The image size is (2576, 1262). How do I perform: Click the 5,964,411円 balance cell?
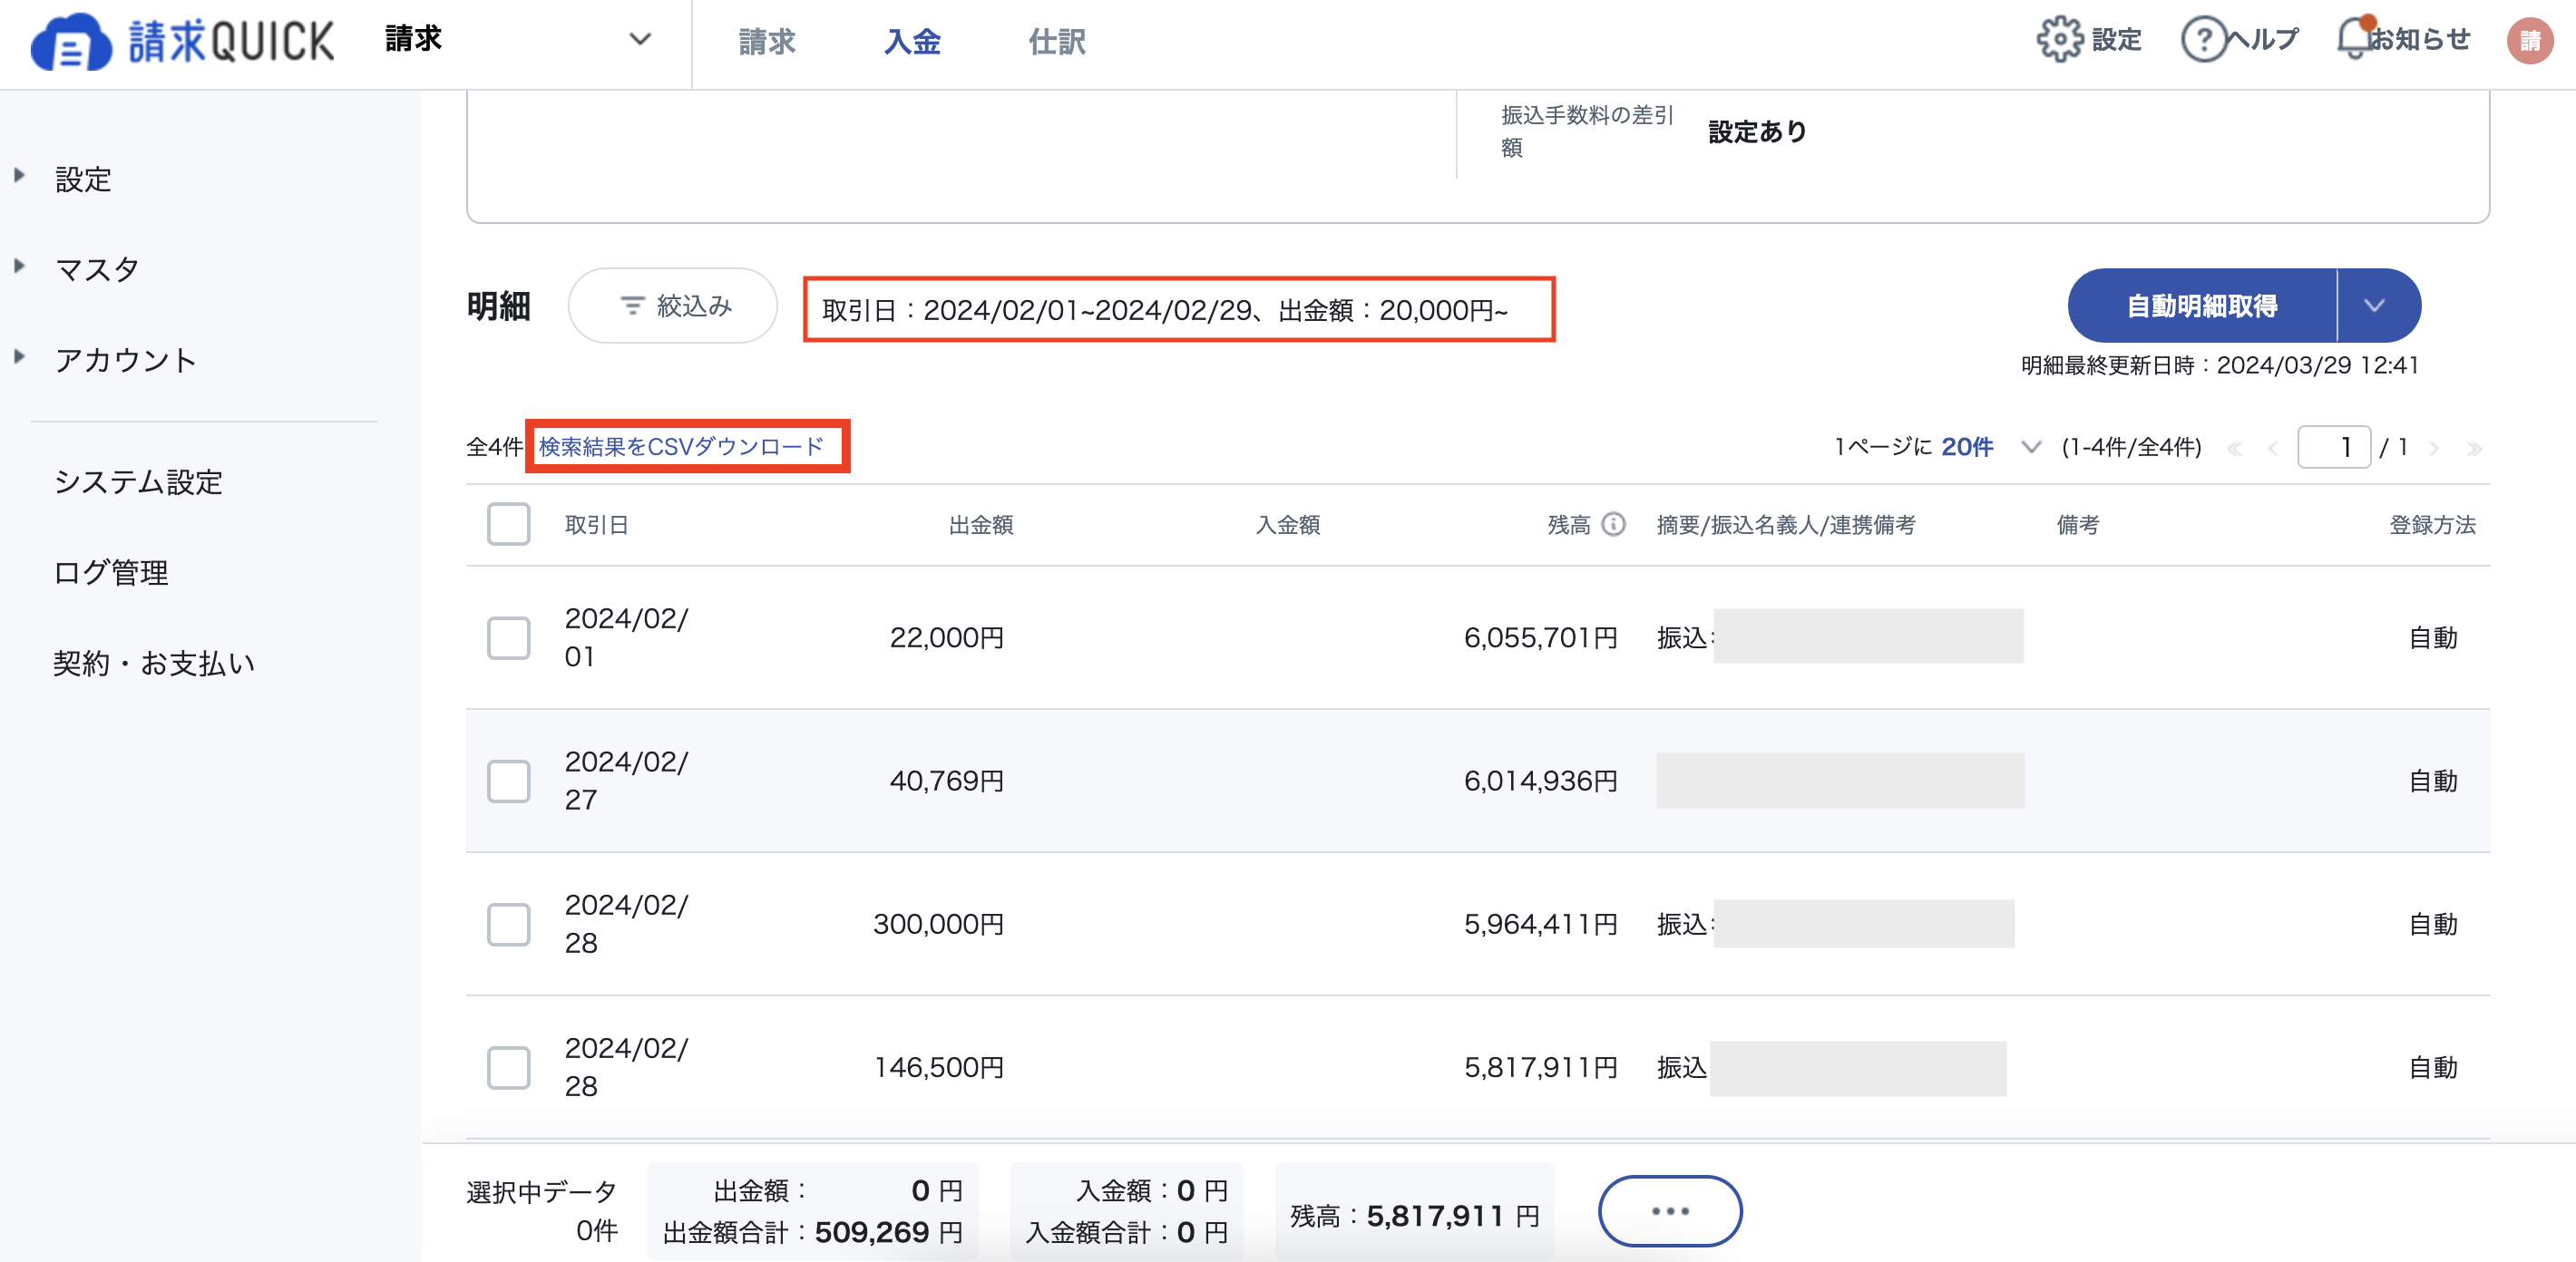pyautogui.click(x=1541, y=924)
